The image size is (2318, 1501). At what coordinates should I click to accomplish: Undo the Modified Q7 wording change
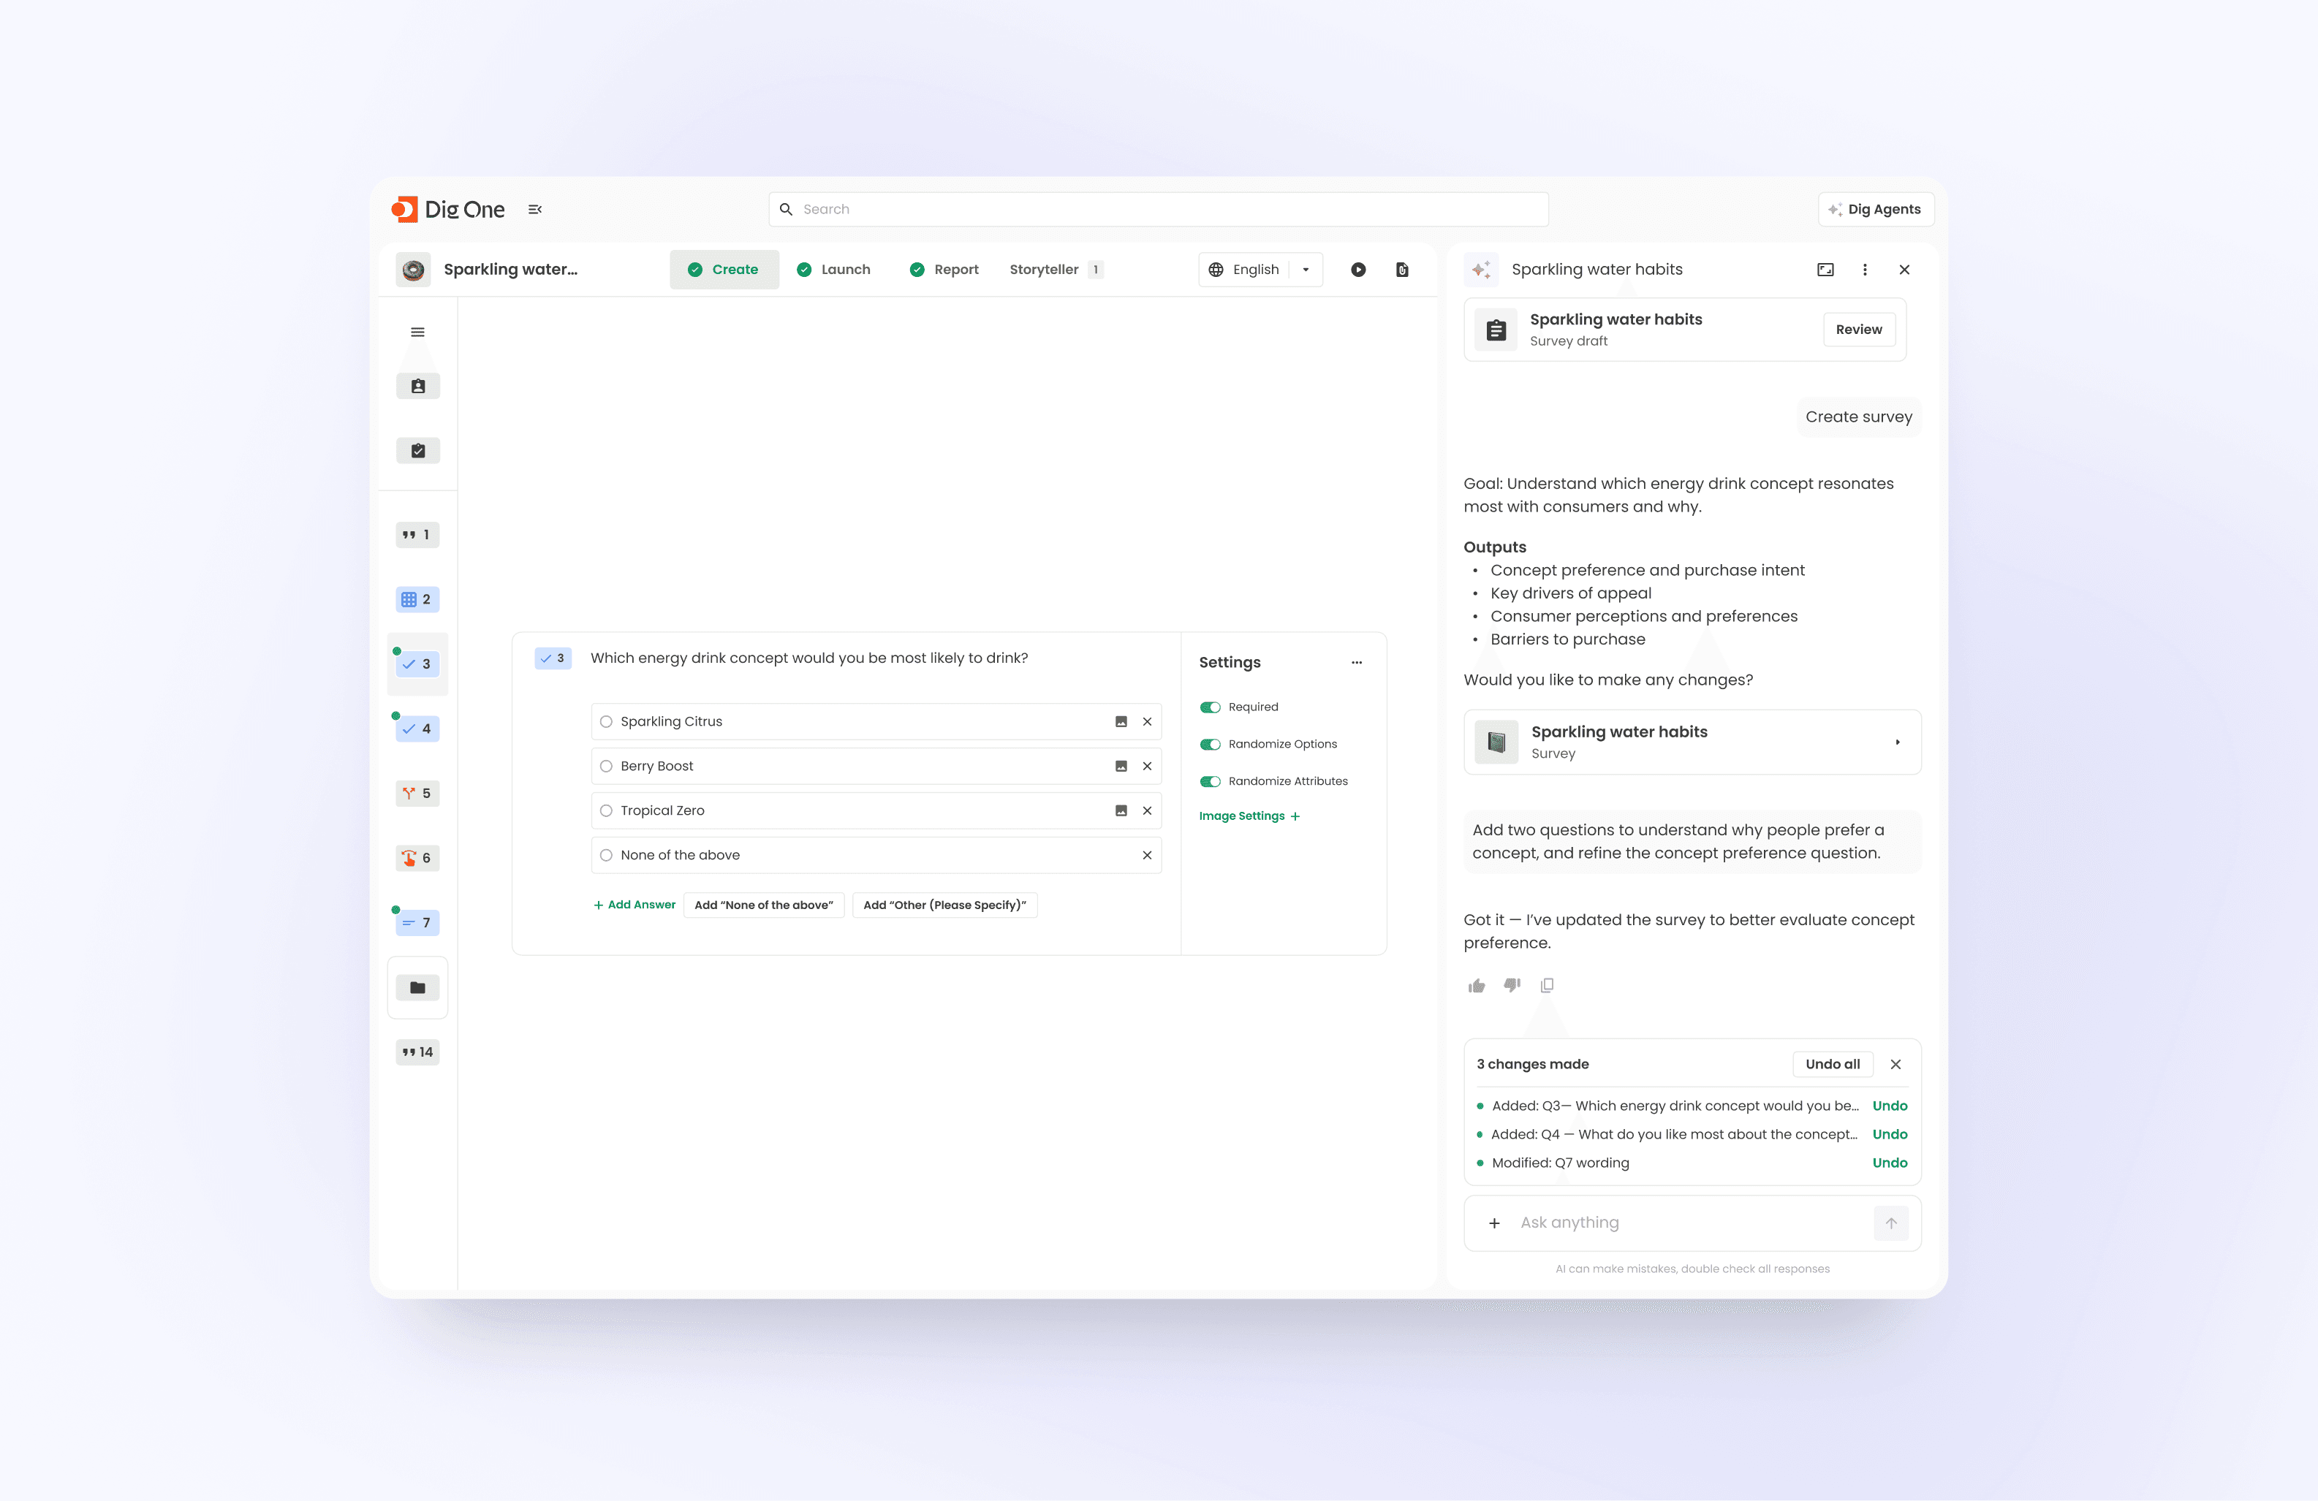coord(1890,1163)
